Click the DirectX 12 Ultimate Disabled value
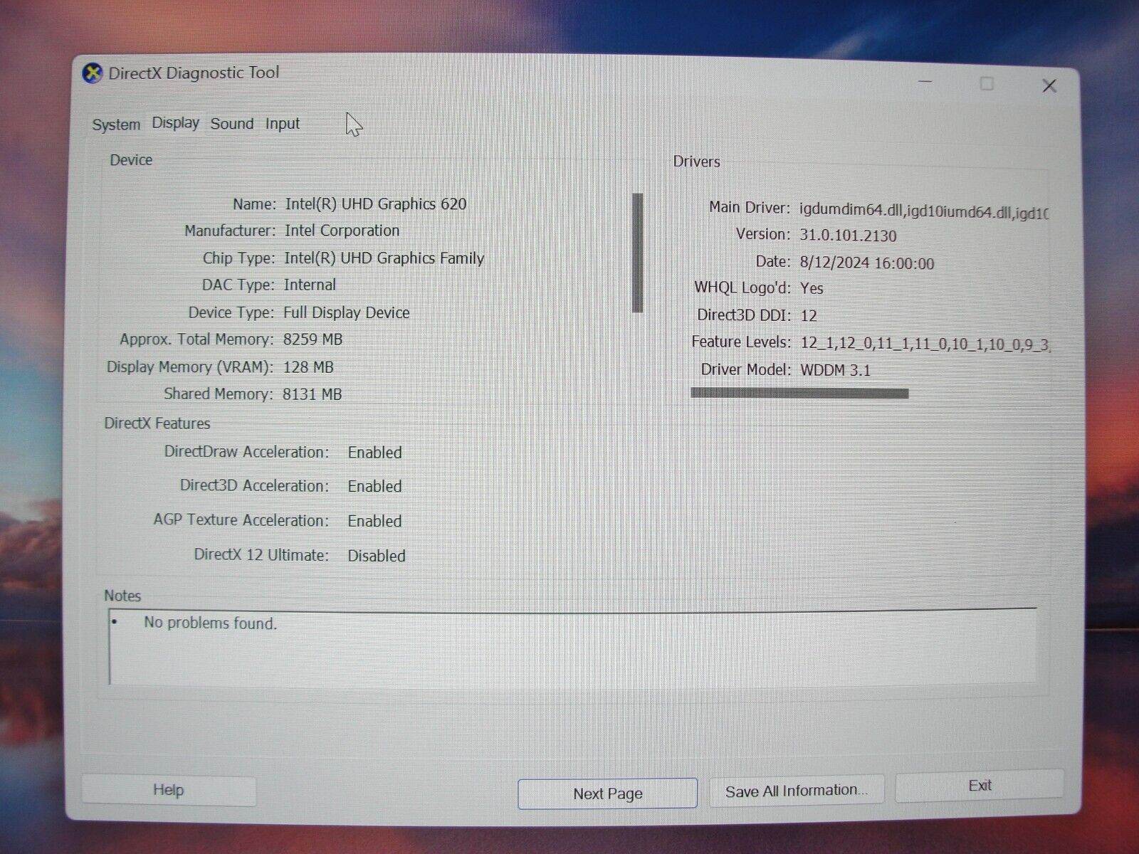1139x854 pixels. [377, 556]
